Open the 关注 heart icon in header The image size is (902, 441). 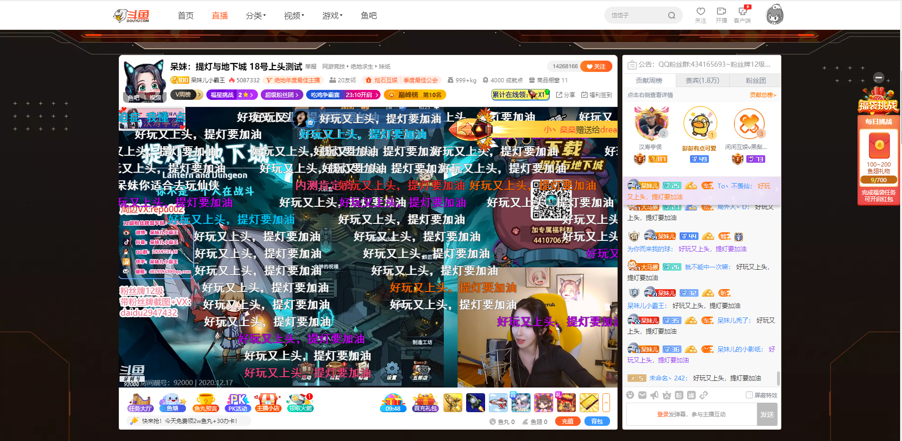pyautogui.click(x=700, y=15)
